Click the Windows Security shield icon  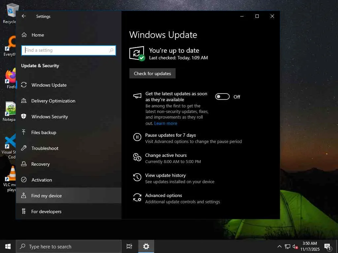pos(24,116)
